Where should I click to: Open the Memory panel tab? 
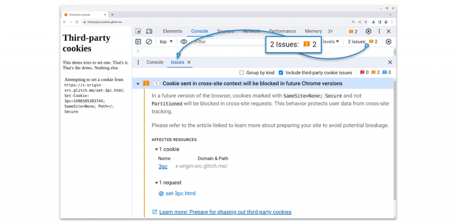click(x=313, y=31)
